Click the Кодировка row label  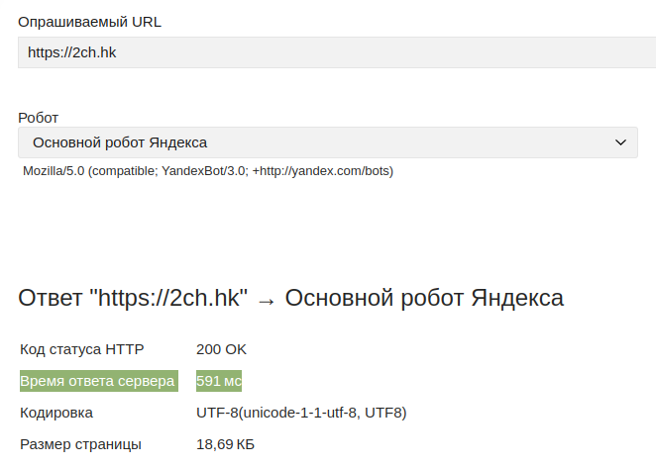tap(56, 413)
